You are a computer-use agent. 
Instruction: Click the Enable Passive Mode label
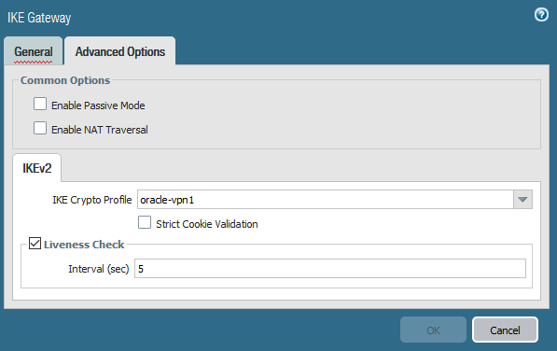click(x=98, y=105)
